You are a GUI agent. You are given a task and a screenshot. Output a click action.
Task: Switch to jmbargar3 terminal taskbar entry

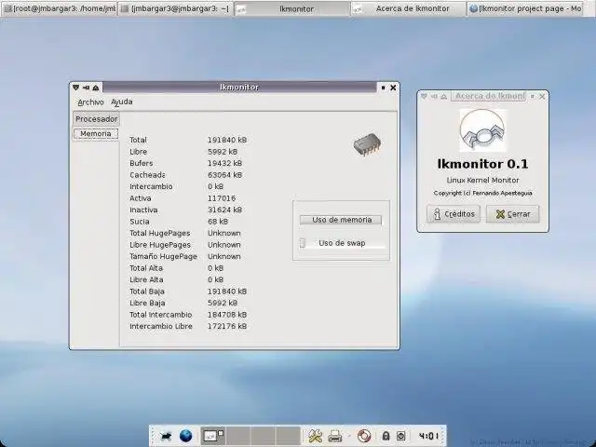click(x=175, y=8)
